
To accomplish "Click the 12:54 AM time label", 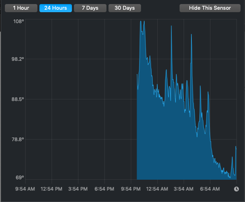I will (157, 189).
